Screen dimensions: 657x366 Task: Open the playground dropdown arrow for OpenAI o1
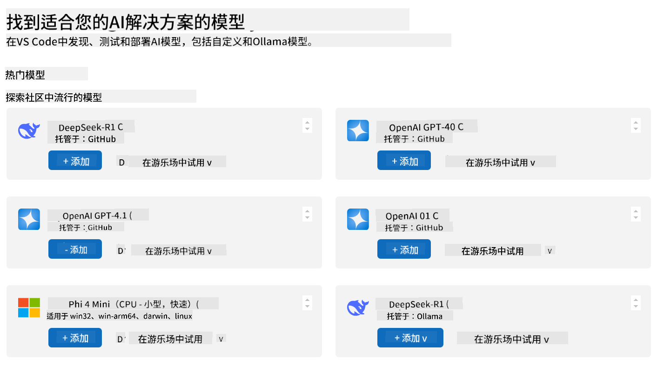pos(550,251)
